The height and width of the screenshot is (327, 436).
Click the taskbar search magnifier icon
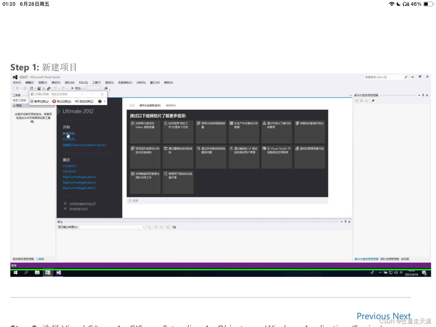point(26,273)
